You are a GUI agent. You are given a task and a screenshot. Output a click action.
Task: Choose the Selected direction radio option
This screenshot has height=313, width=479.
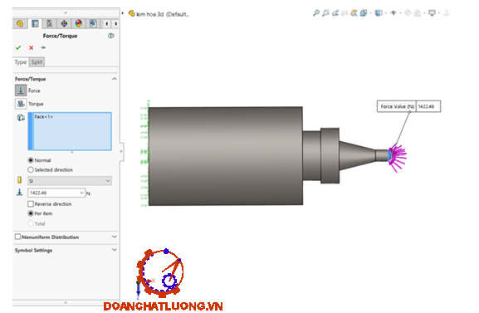point(31,169)
